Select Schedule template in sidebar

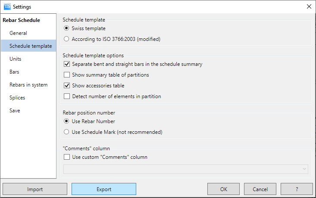[30, 46]
